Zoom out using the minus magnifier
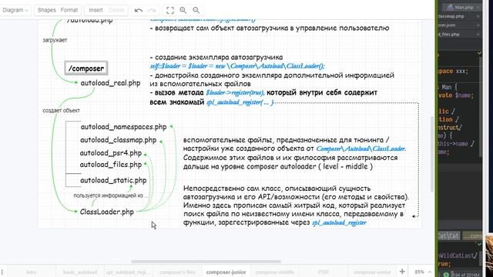493x277 pixels. 196,10
